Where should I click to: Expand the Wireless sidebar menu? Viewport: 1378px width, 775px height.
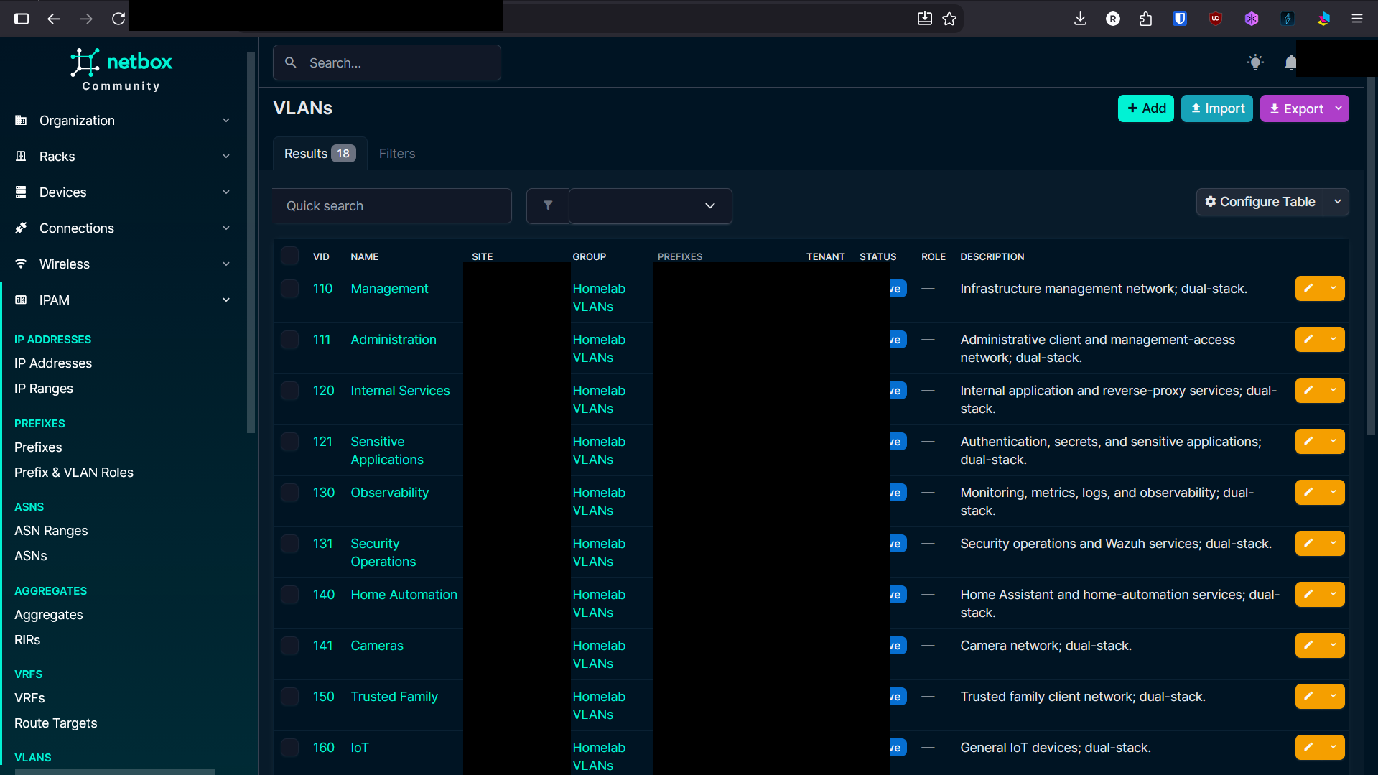coord(122,264)
